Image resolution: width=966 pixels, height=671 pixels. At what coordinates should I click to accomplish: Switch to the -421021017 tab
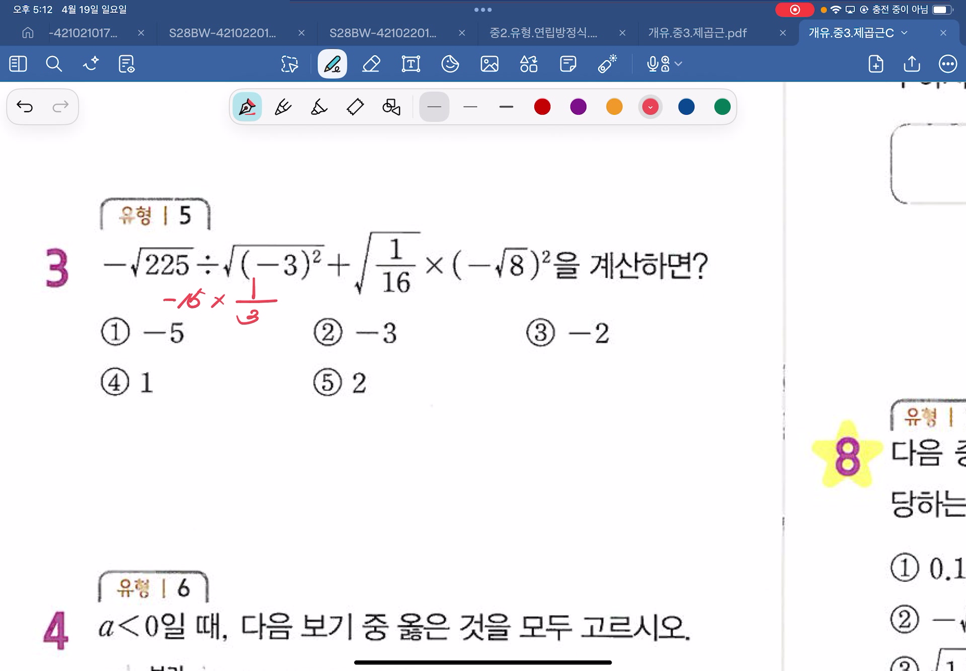83,33
